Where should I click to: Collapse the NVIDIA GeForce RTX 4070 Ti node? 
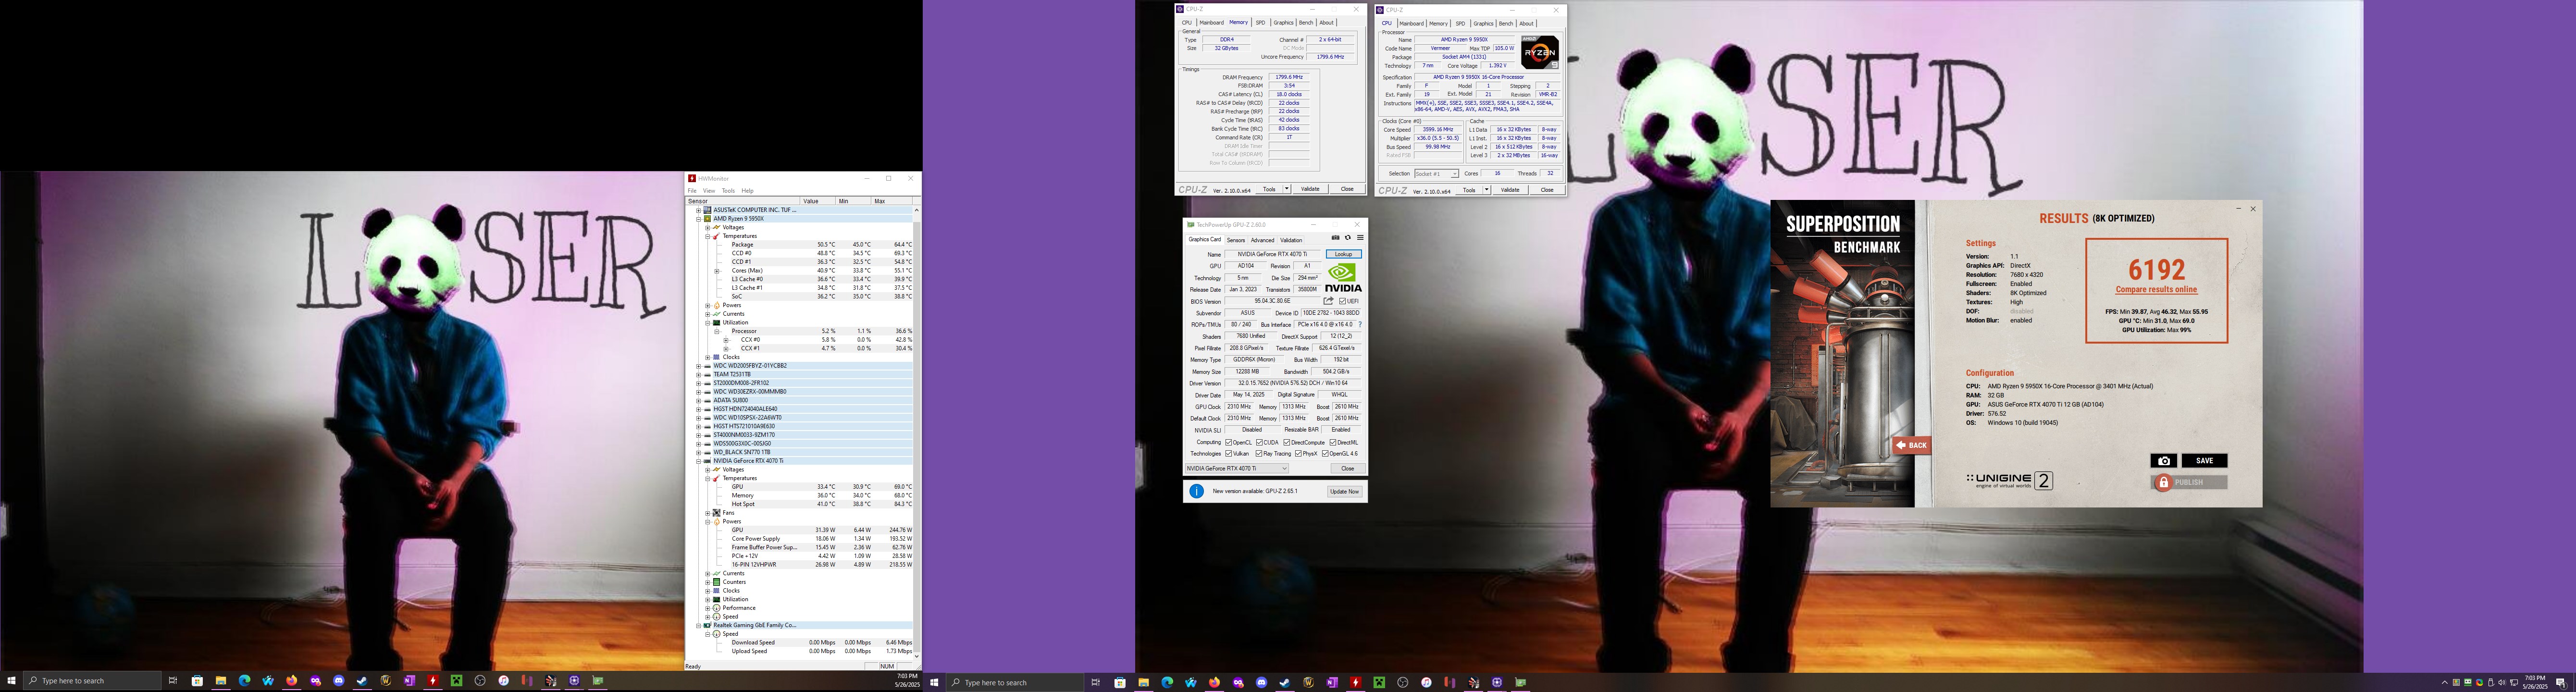(x=699, y=461)
